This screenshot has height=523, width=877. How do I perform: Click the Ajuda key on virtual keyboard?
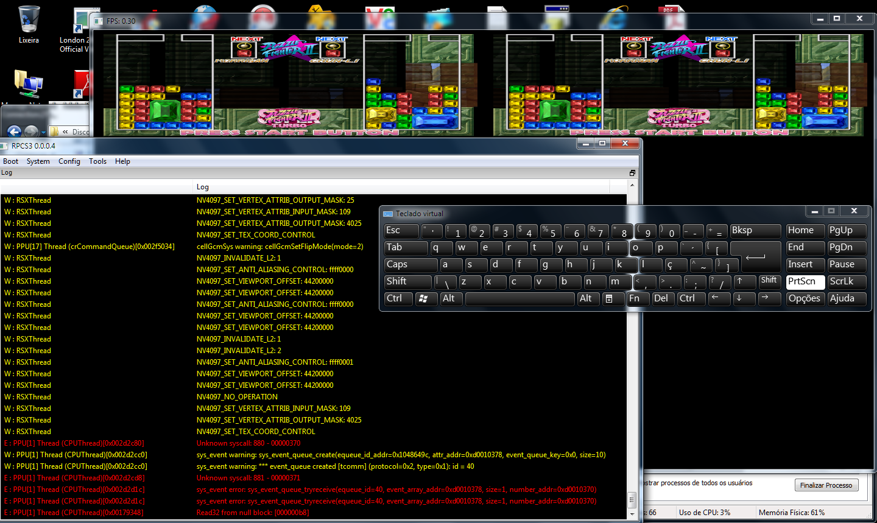(847, 299)
